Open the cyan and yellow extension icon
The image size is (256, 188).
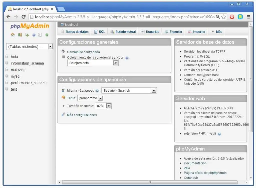240,17
